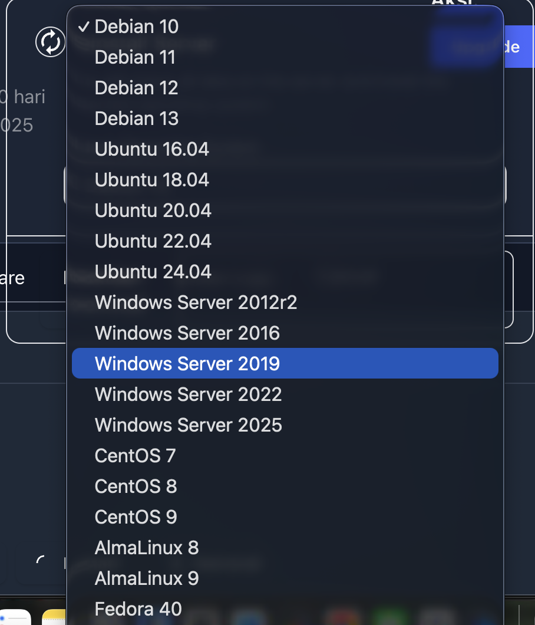Screen dimensions: 535x625
Task: Pick Debian 12 in the dropdown
Action: [136, 88]
